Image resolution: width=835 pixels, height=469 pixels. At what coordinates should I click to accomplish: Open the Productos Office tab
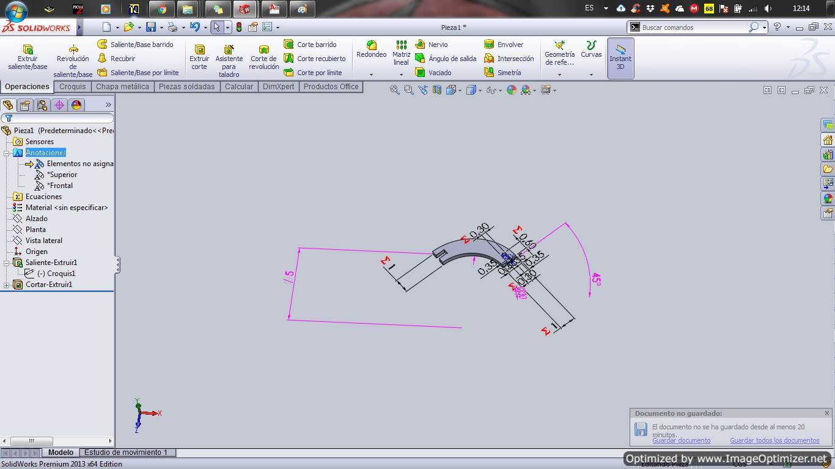click(x=331, y=87)
